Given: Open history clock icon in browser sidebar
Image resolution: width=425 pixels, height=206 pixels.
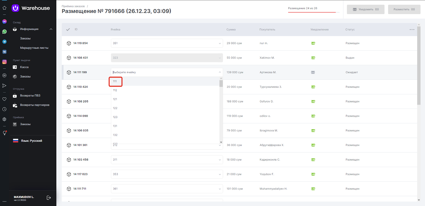Looking at the screenshot, I should tap(4, 109).
